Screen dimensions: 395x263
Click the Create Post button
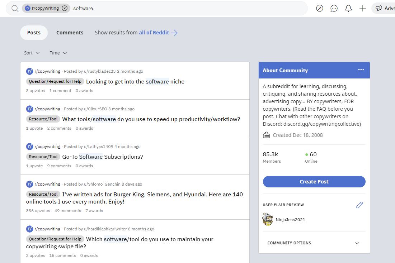(314, 182)
